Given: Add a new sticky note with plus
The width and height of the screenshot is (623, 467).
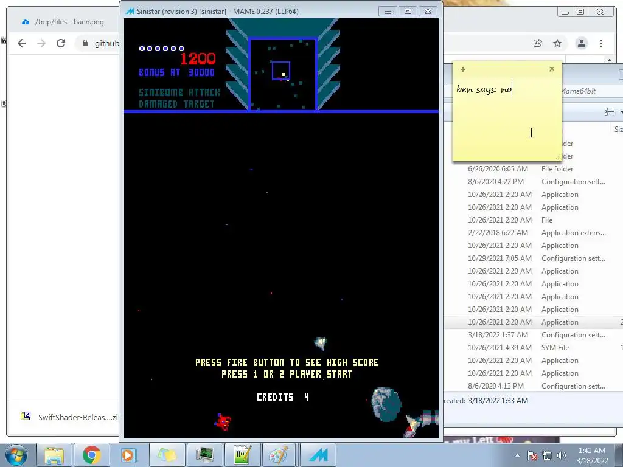Looking at the screenshot, I should coord(463,69).
